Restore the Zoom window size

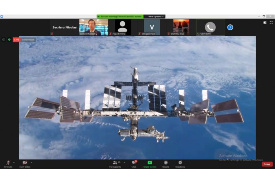[264, 16]
